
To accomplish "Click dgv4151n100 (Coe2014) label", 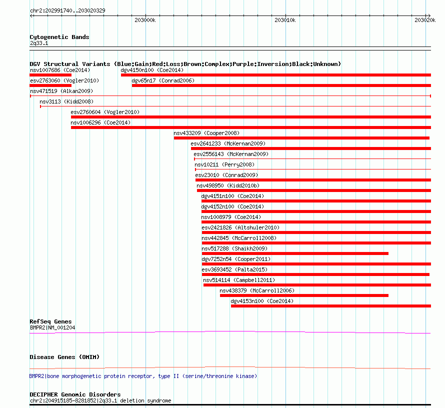I will coord(232,196).
